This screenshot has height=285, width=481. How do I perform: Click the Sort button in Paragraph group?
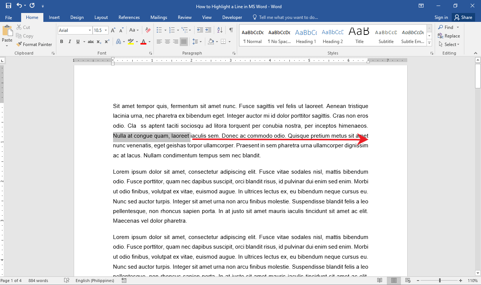[x=220, y=30]
